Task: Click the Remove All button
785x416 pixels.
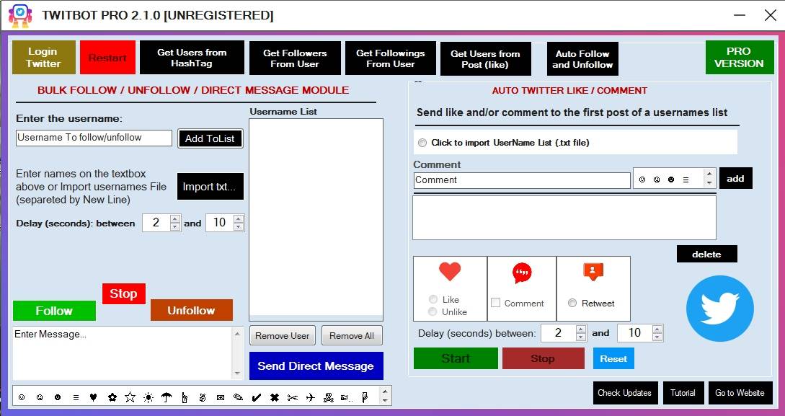Action: point(352,335)
